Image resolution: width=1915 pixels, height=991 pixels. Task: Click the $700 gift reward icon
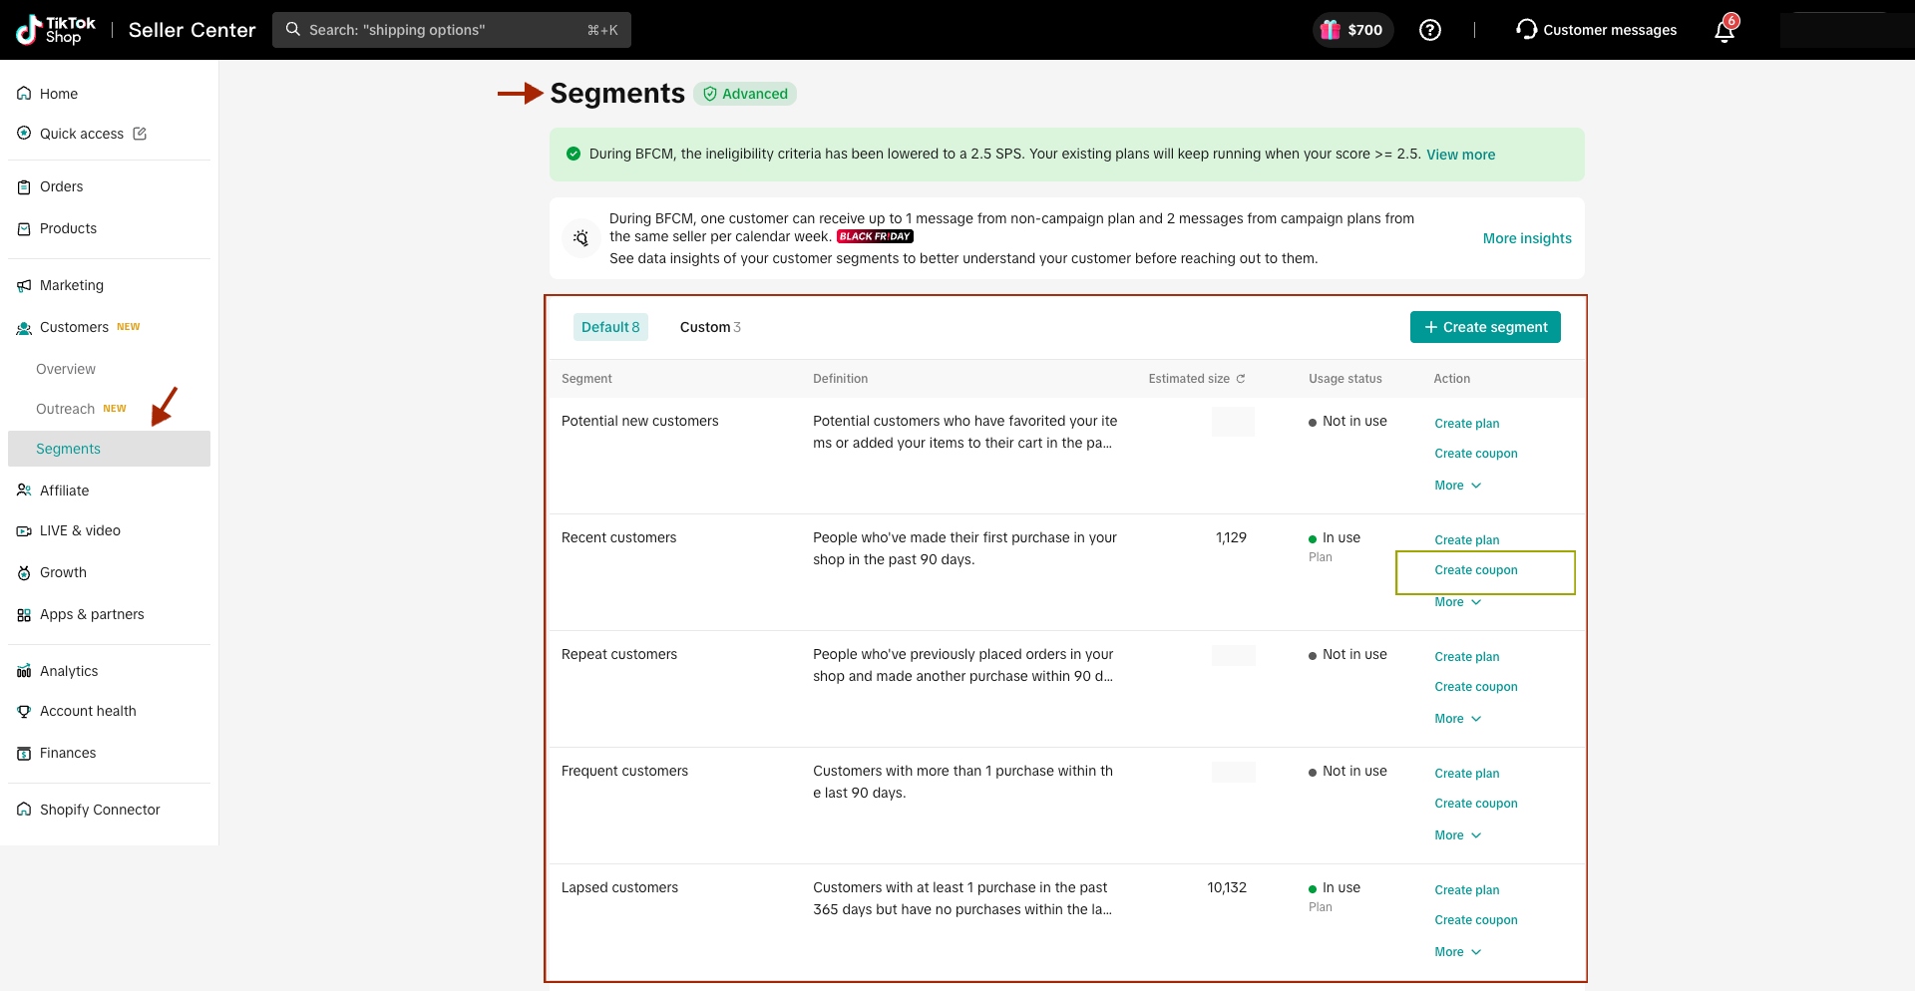[x=1331, y=30]
